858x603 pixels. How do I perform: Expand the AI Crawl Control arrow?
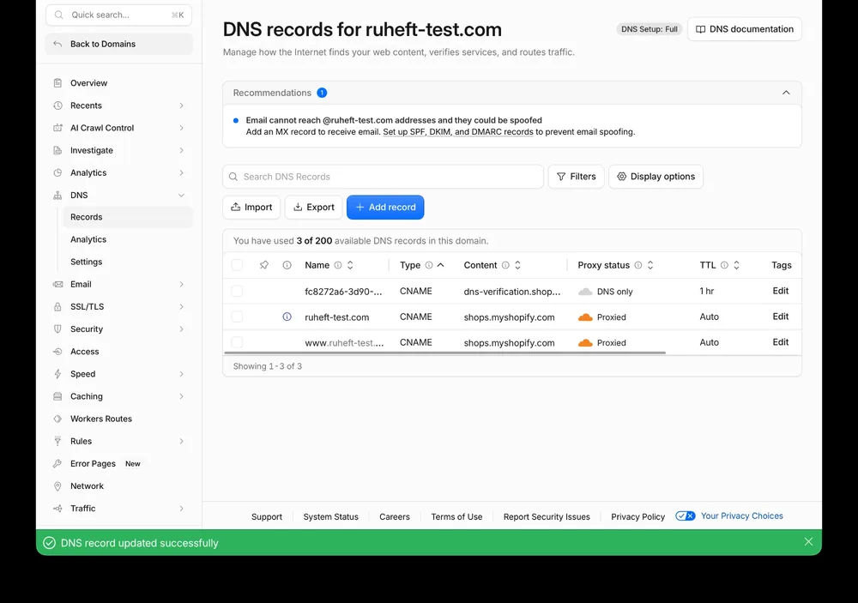coord(181,128)
